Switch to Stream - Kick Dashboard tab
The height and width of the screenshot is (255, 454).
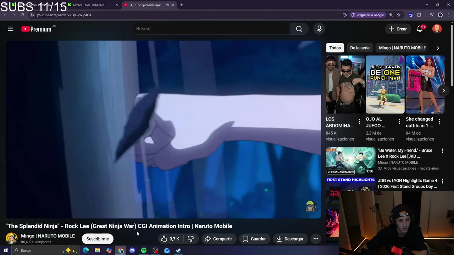click(92, 5)
